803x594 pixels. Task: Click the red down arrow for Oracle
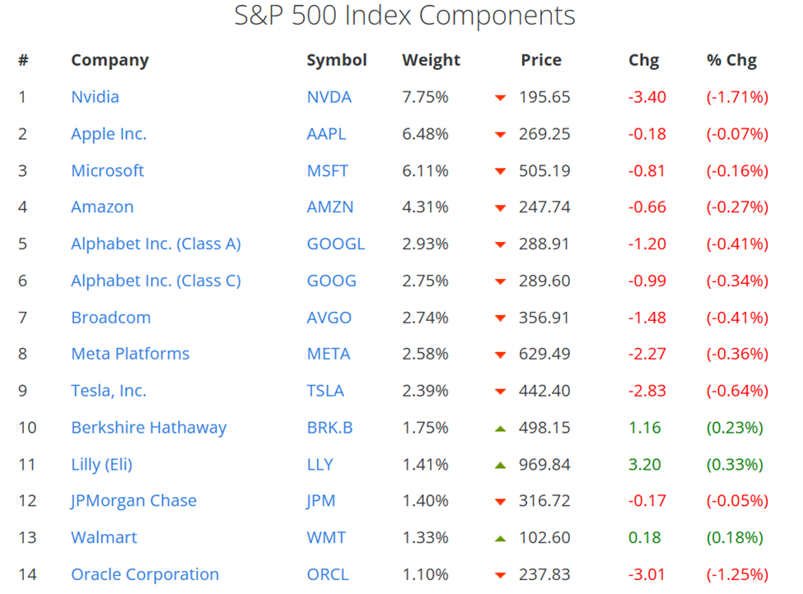500,575
